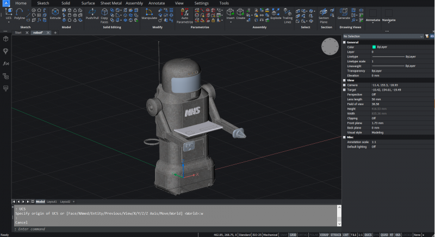Close the robot document tab

48,33
